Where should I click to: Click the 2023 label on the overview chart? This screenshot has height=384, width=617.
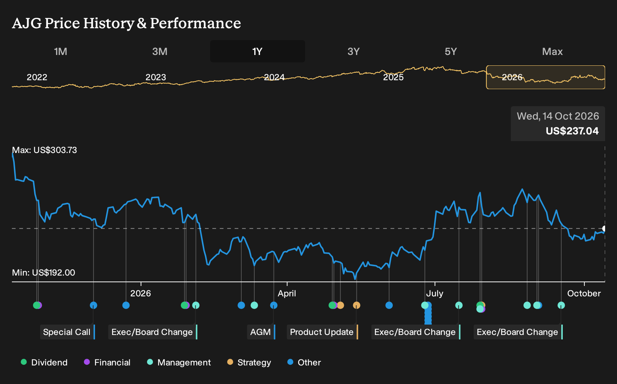(x=156, y=77)
